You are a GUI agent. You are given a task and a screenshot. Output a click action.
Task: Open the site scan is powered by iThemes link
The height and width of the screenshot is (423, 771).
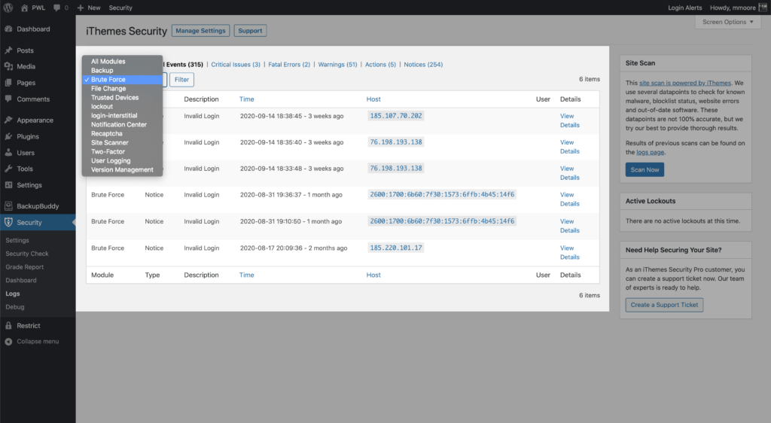(x=685, y=83)
